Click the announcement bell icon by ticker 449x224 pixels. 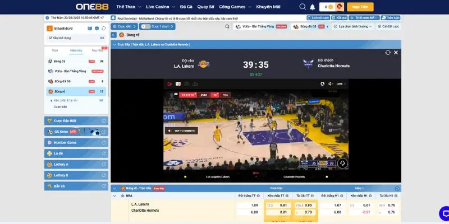[x=113, y=18]
